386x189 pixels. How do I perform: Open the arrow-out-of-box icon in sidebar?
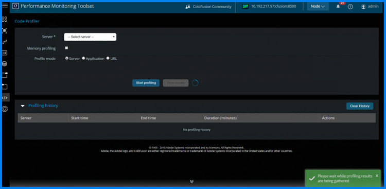(5, 75)
